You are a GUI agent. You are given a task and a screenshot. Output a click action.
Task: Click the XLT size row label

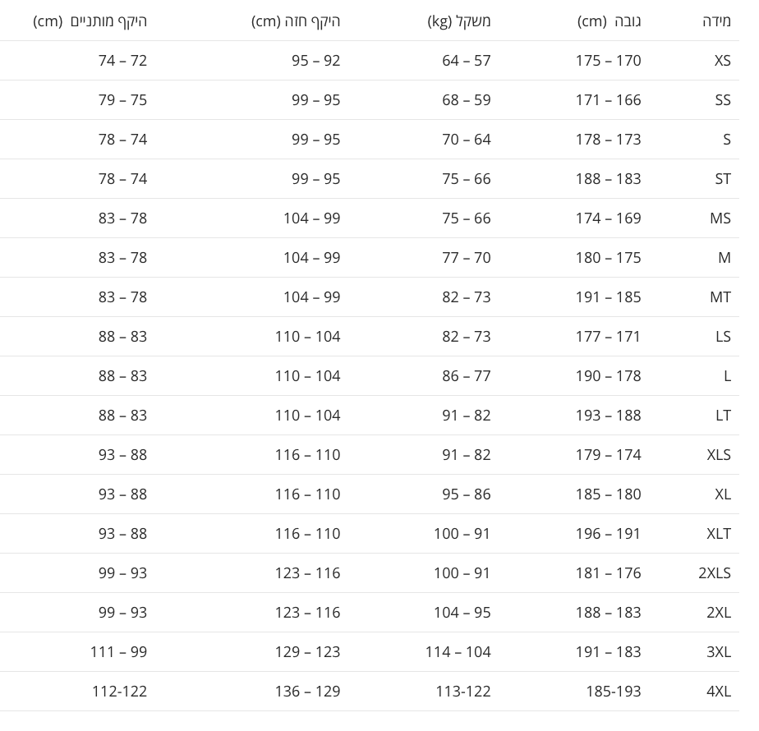pyautogui.click(x=719, y=534)
